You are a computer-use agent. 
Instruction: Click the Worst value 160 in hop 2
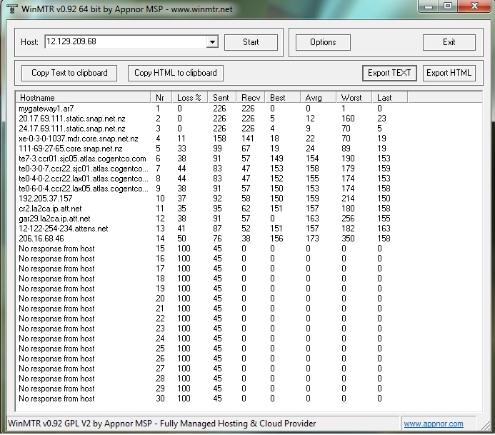(348, 119)
